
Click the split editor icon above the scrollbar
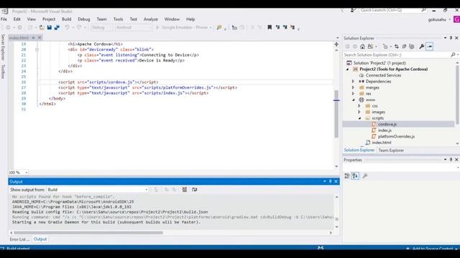tap(336, 44)
